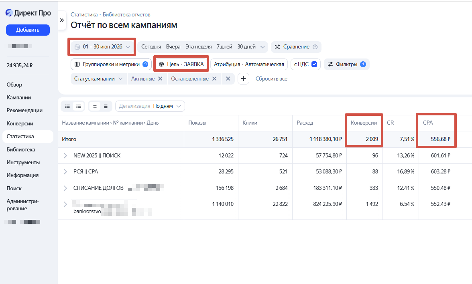This screenshot has width=472, height=284.
Task: Open the 01 – 30 июн 2026 date dropdown
Action: point(102,47)
